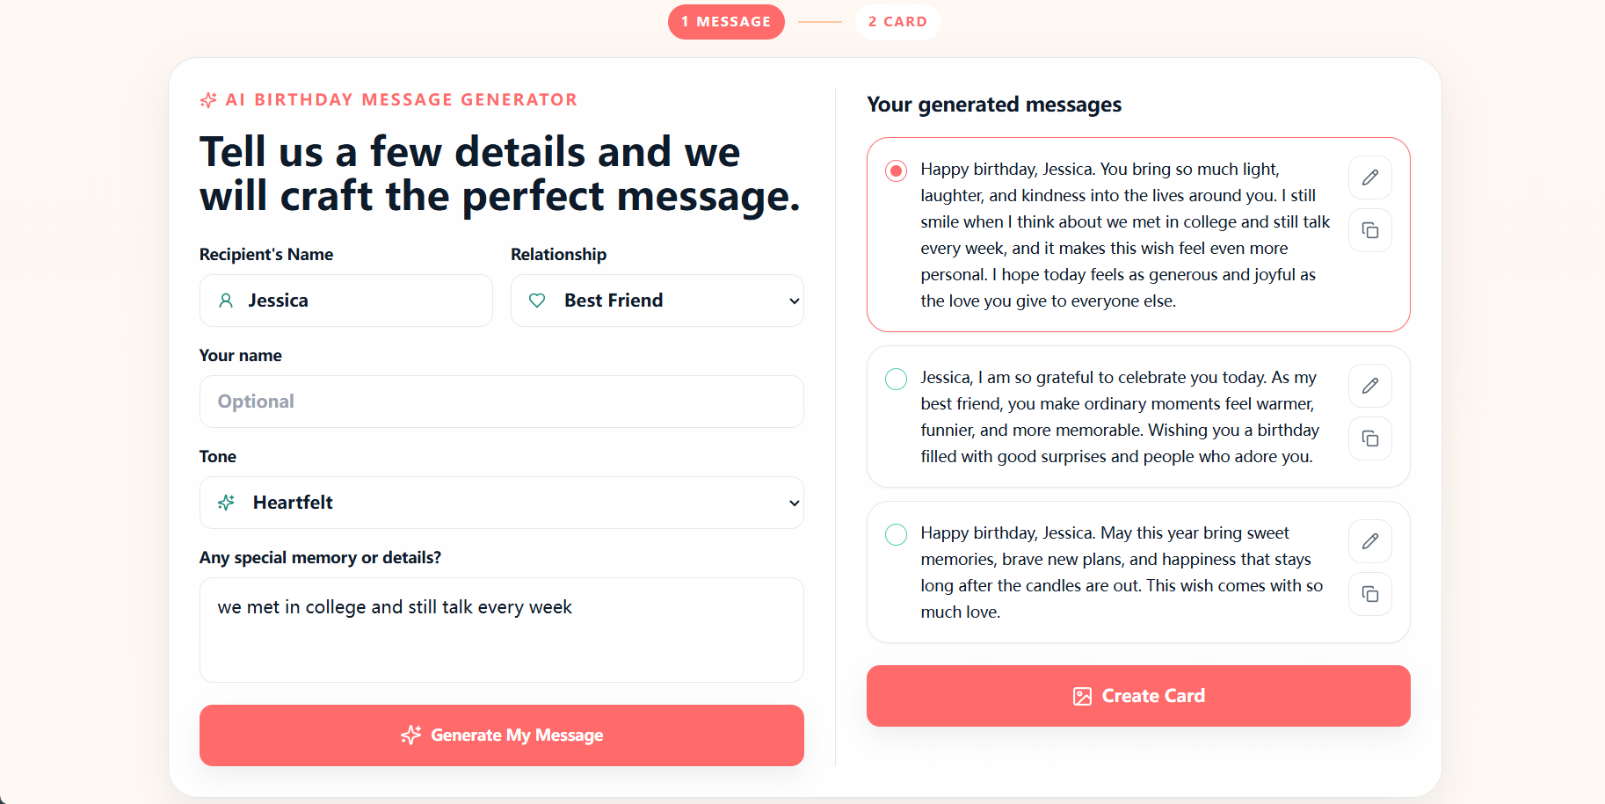Switch to step 2 Card tab
Image resolution: width=1605 pixels, height=804 pixels.
897,22
